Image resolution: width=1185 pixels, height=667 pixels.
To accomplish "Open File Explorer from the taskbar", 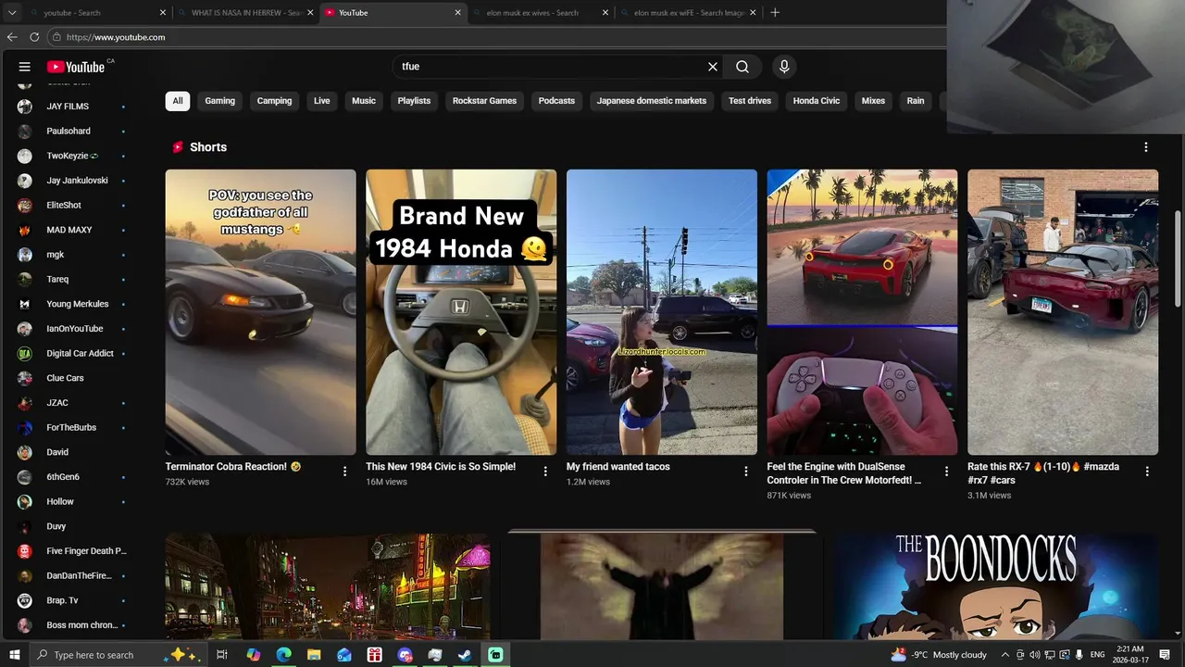I will 314,655.
